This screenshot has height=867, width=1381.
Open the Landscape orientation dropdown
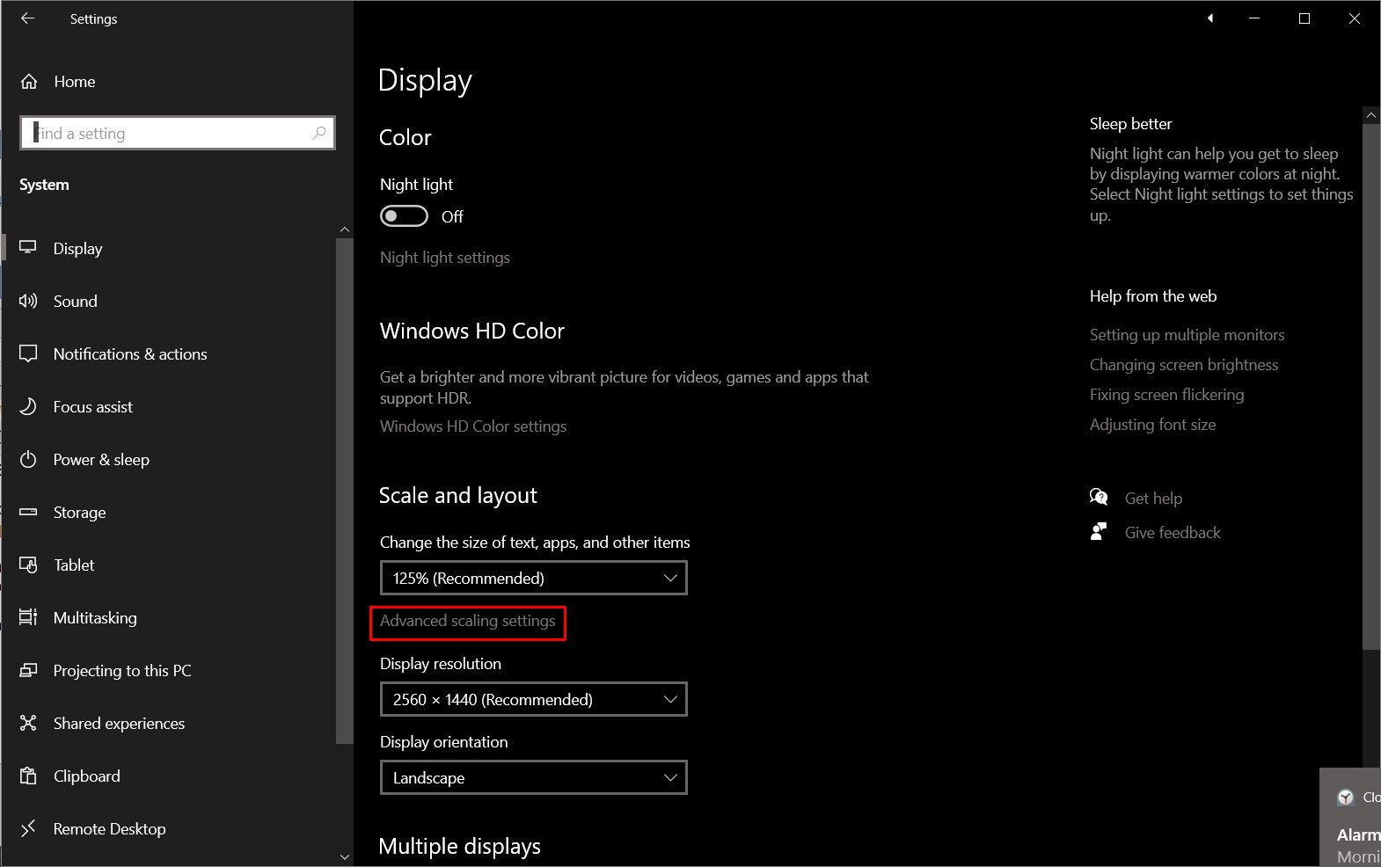[x=533, y=778]
